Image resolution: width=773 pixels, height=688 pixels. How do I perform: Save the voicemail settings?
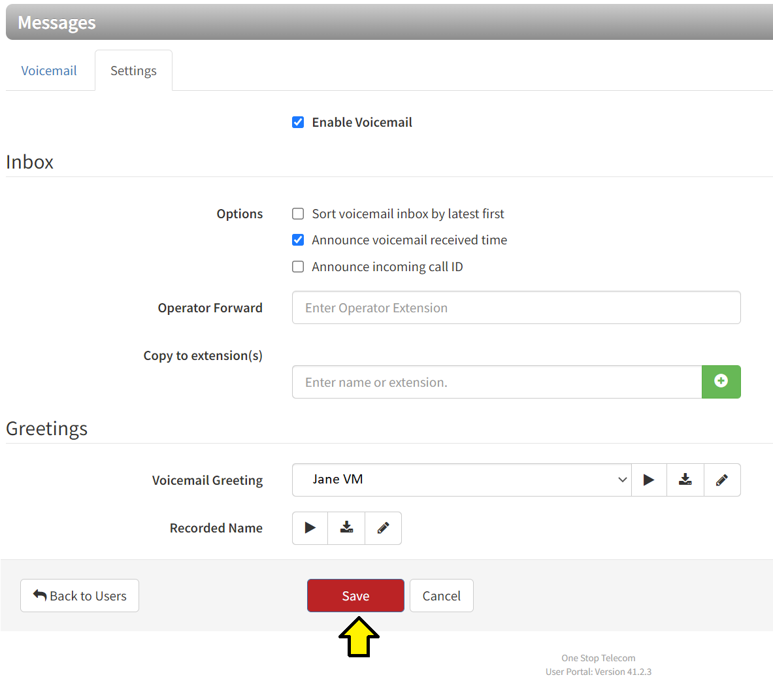[355, 595]
